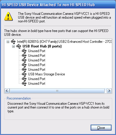Viewport: 116px width, 135px height.
Task: Click the horizontal scrollbar thumb
Action: pyautogui.click(x=57, y=91)
